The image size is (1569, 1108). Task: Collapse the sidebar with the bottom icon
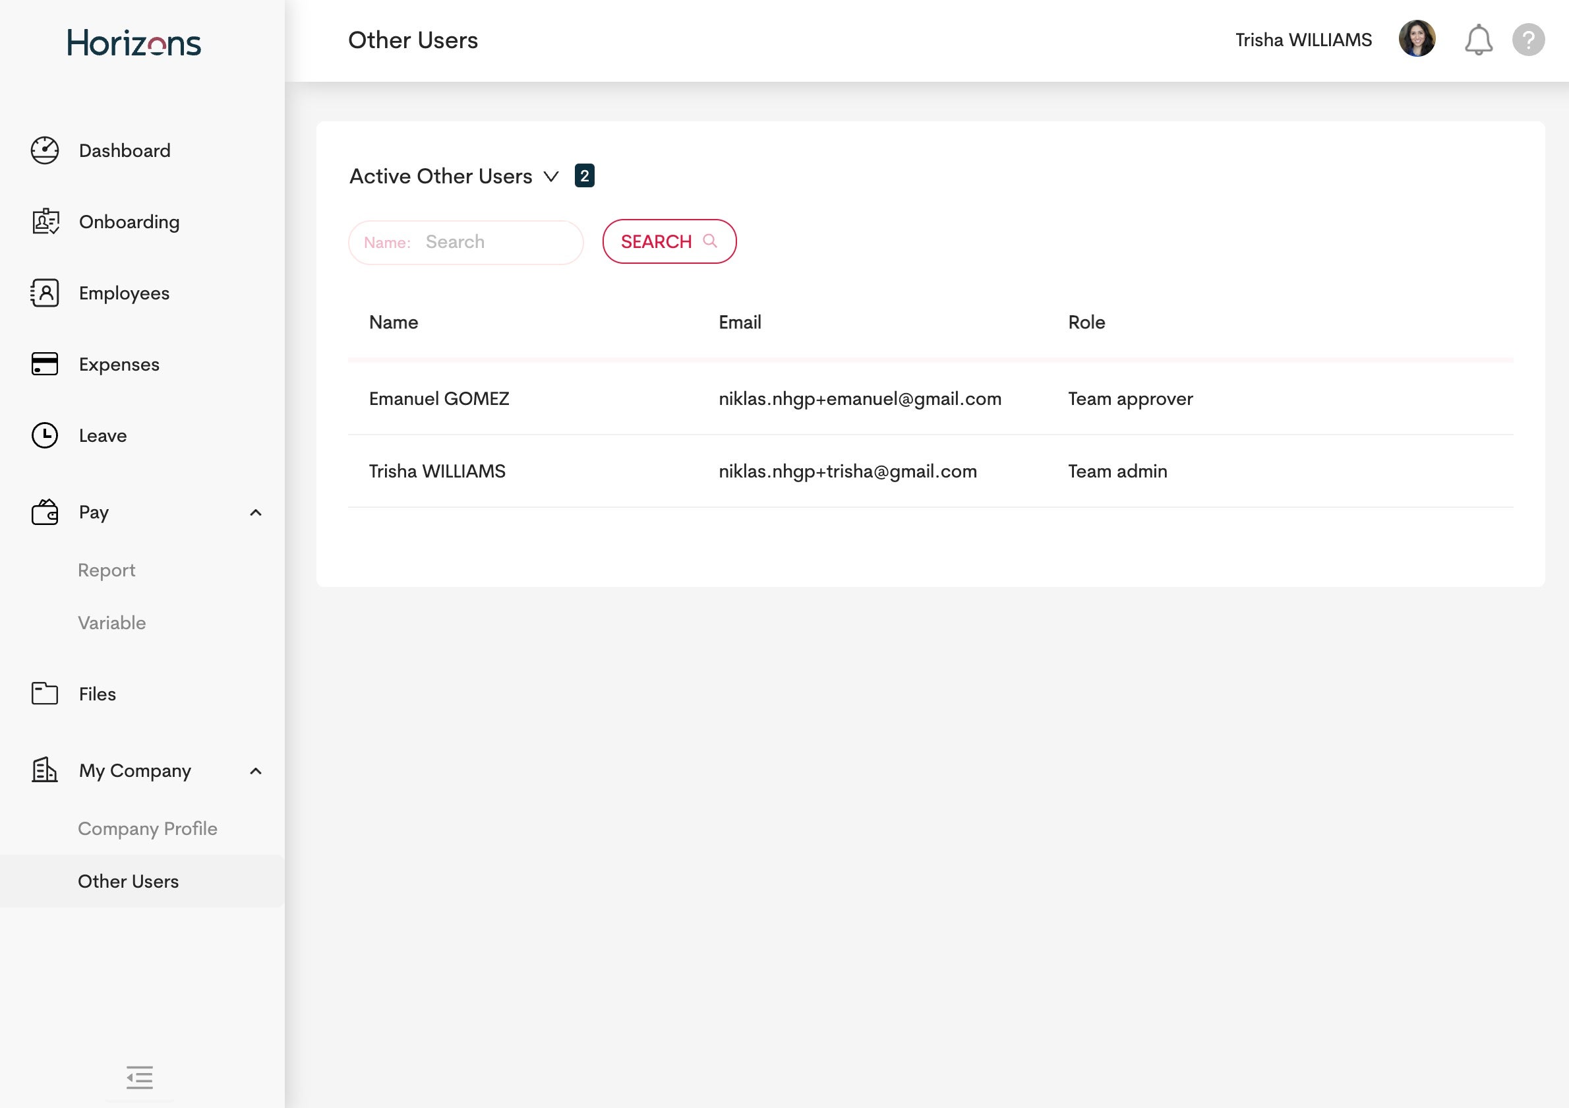[139, 1077]
